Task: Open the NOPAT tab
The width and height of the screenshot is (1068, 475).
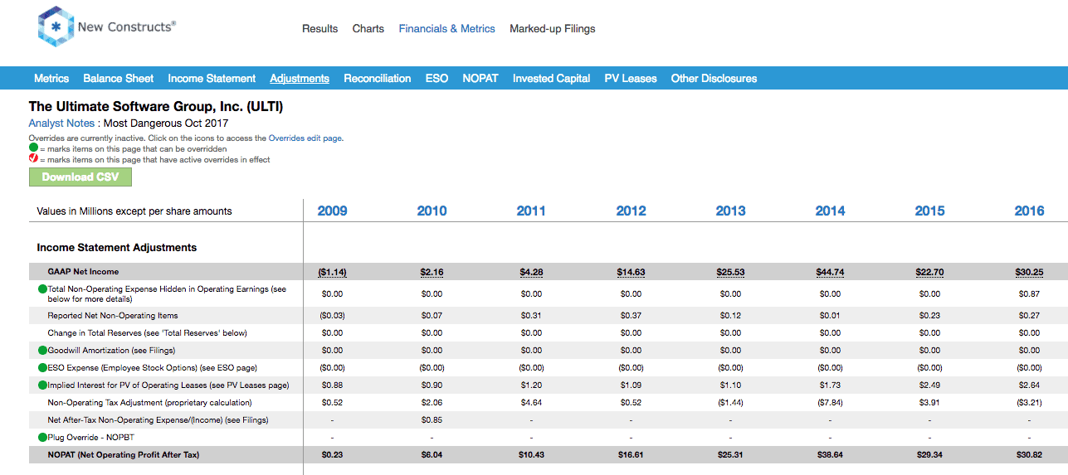Action: [x=480, y=79]
